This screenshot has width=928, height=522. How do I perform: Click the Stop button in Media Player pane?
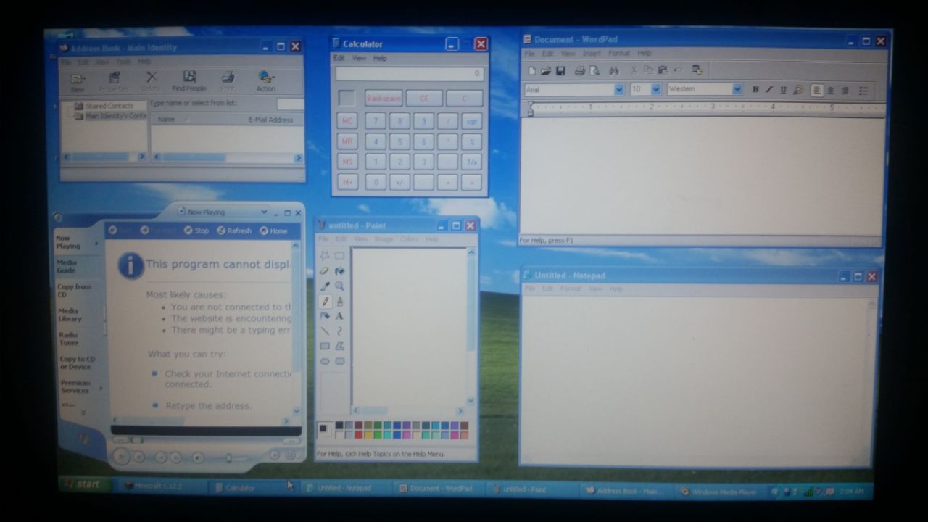coord(196,231)
